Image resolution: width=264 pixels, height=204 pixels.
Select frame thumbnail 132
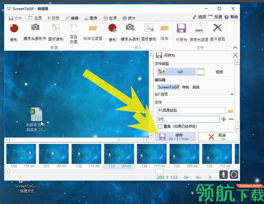point(86,156)
